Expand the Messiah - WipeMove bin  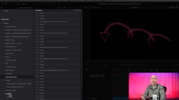click(x=3, y=37)
